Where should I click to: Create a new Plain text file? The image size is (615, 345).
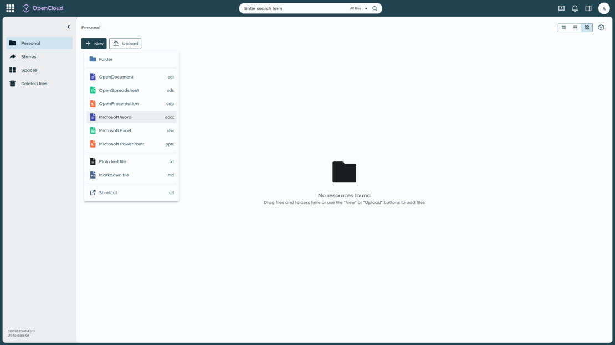point(131,161)
